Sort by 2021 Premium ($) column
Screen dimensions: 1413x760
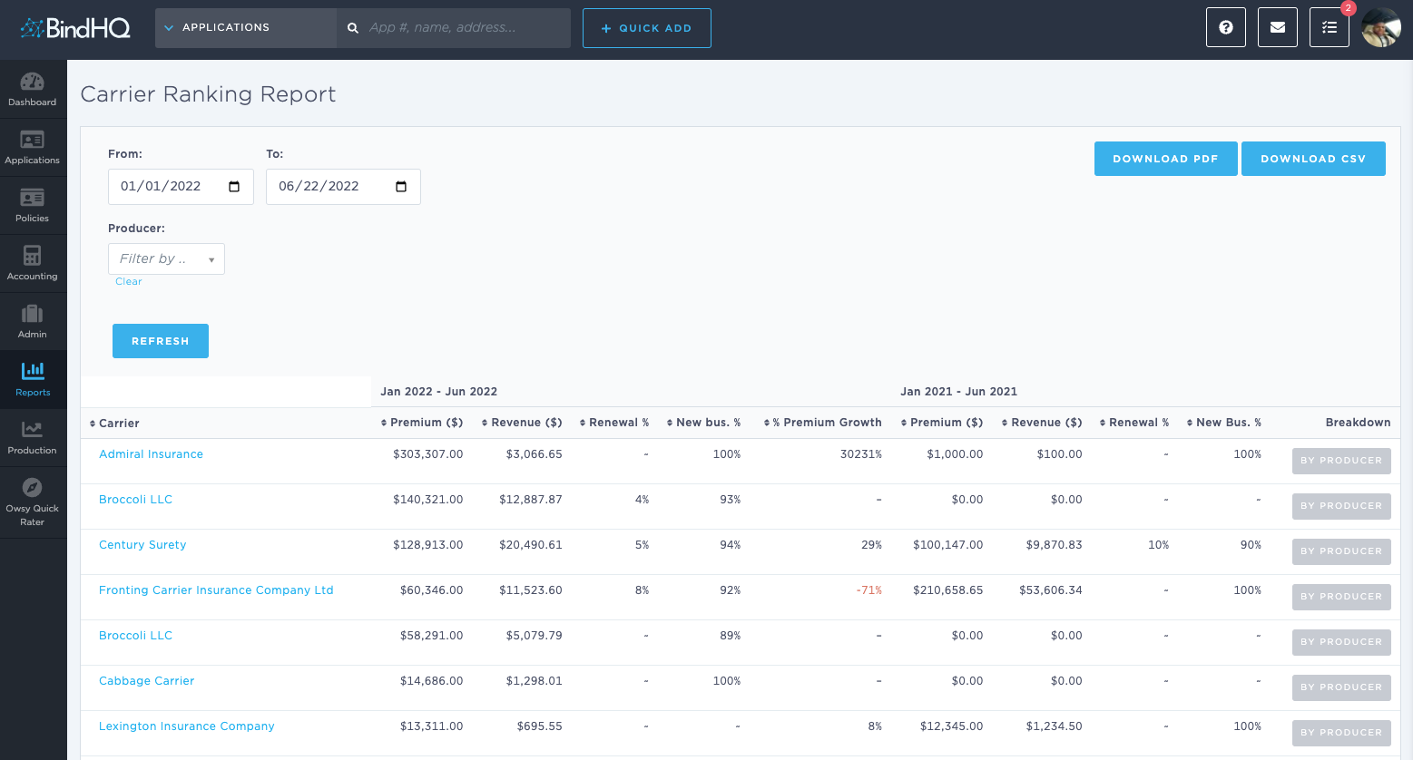[x=942, y=423]
